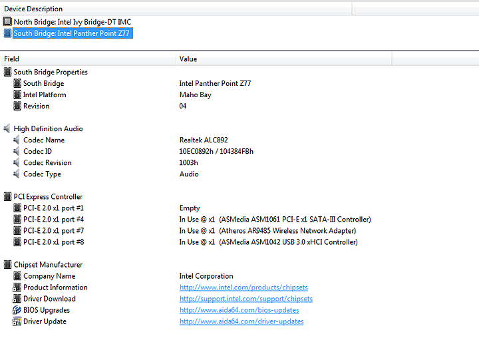The height and width of the screenshot is (362, 479).
Task: Click the North Bridge chip icon
Action: pyautogui.click(x=7, y=22)
